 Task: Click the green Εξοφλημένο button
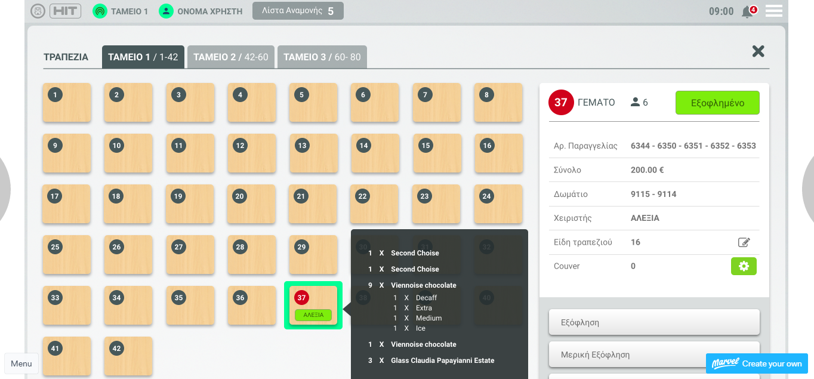click(717, 103)
